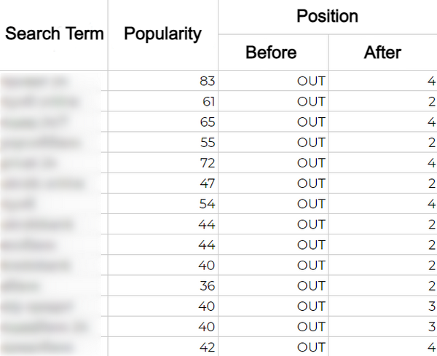Screen dimensions: 437x356
Task: Click popularity cell with value 83
Action: (162, 81)
